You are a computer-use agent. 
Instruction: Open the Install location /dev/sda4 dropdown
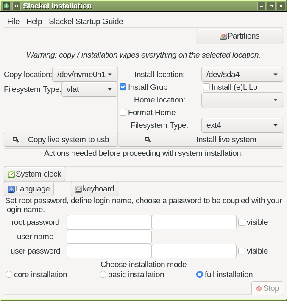[x=242, y=74]
